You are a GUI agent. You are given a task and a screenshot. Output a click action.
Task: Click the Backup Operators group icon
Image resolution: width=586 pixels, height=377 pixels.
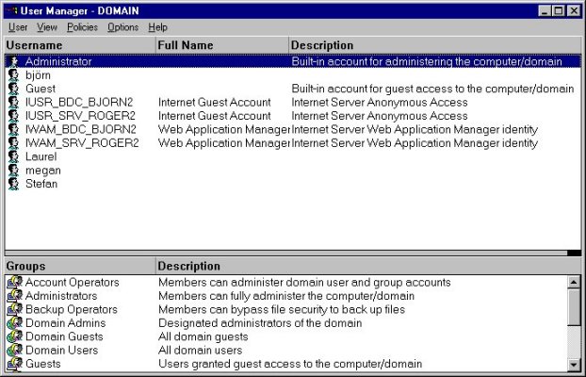pyautogui.click(x=14, y=309)
